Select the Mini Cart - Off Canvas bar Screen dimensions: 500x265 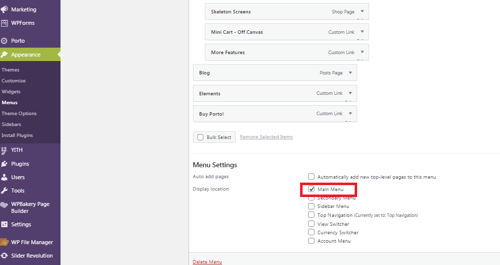pyautogui.click(x=287, y=32)
